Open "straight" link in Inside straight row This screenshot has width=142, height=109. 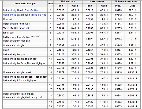click(14, 24)
